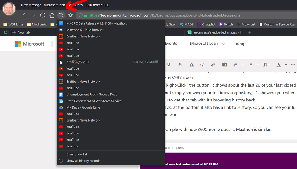Click the undo closed tab button
The image size is (297, 169).
click(x=61, y=15)
